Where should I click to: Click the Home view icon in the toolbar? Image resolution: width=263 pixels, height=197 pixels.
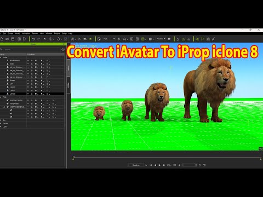[x=124, y=39]
